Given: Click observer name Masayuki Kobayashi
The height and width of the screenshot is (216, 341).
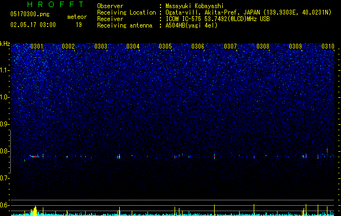Looking at the screenshot, I should coord(195,6).
